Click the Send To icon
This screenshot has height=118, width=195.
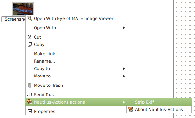click(30, 95)
